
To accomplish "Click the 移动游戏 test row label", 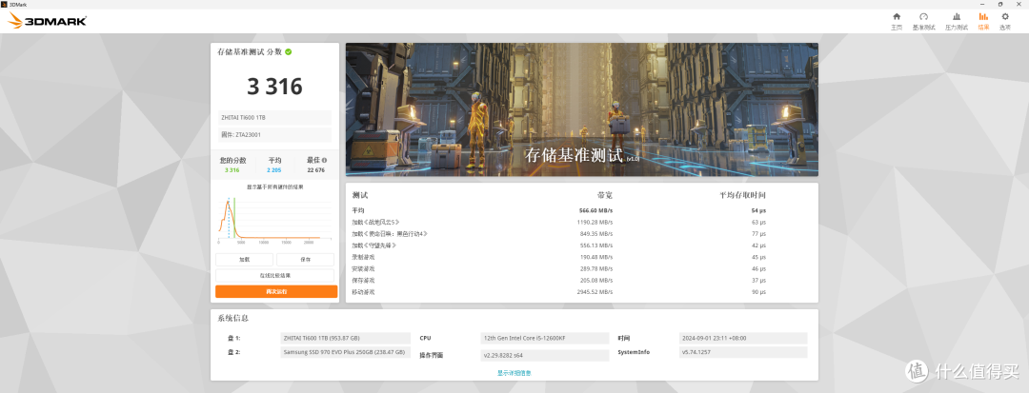I will [364, 292].
